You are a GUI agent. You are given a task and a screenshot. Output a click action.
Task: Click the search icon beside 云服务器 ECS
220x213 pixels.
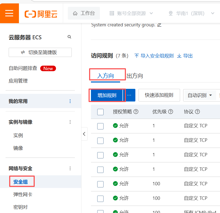(x=69, y=37)
